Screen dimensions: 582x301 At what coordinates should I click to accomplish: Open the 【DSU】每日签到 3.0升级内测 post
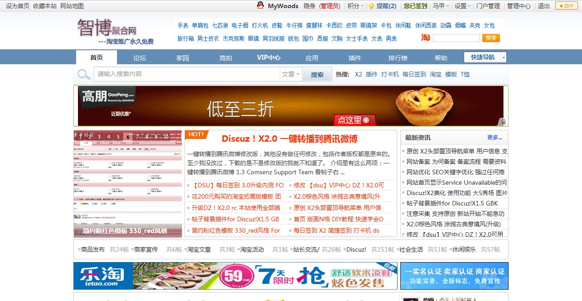pos(238,185)
